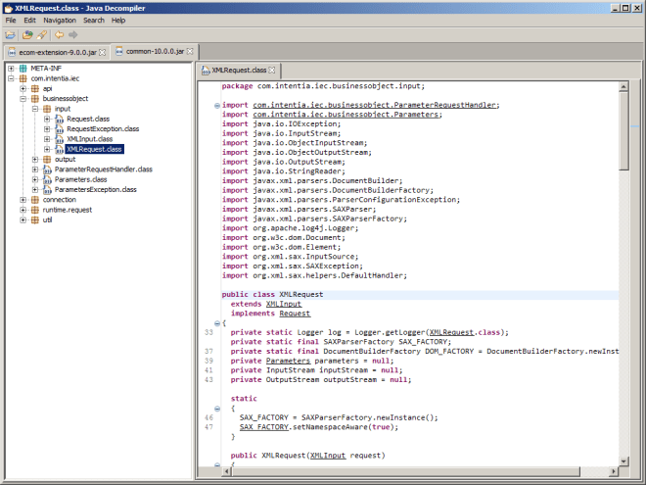Expand the connection package node

pyautogui.click(x=23, y=200)
